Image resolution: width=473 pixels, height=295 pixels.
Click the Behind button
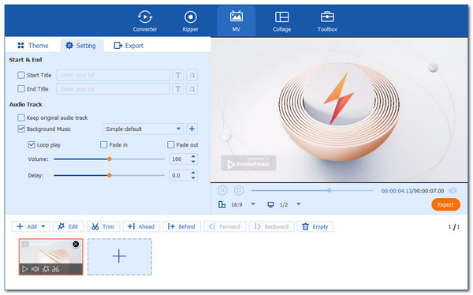tap(181, 226)
